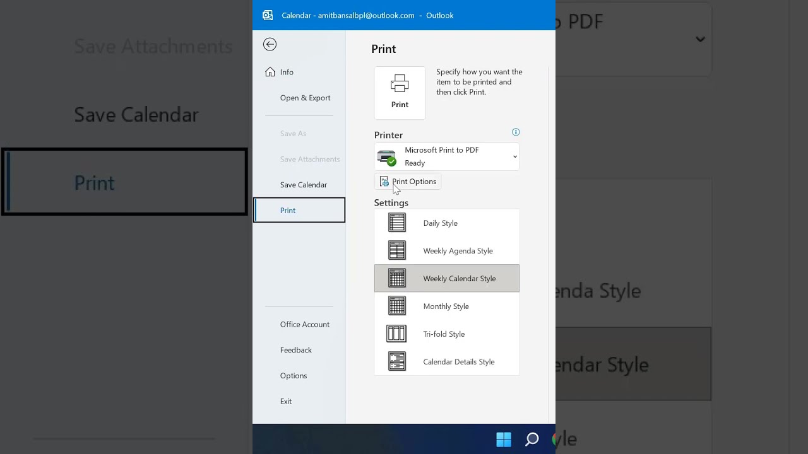This screenshot has height=454, width=808.
Task: Click the Daily Style label
Action: tap(441, 223)
